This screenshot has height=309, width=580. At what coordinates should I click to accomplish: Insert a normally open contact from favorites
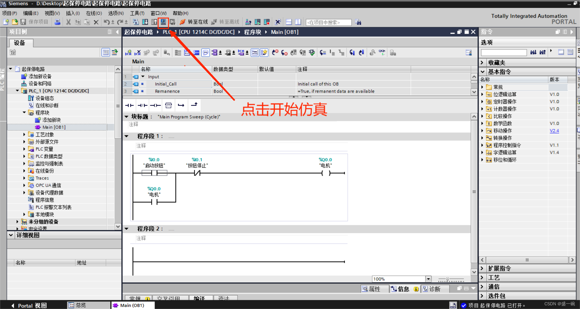[x=129, y=105]
